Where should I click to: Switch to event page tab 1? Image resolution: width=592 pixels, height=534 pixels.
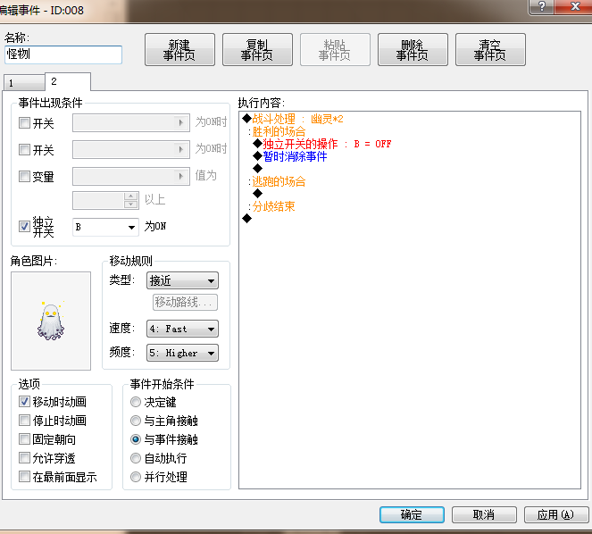tap(24, 83)
